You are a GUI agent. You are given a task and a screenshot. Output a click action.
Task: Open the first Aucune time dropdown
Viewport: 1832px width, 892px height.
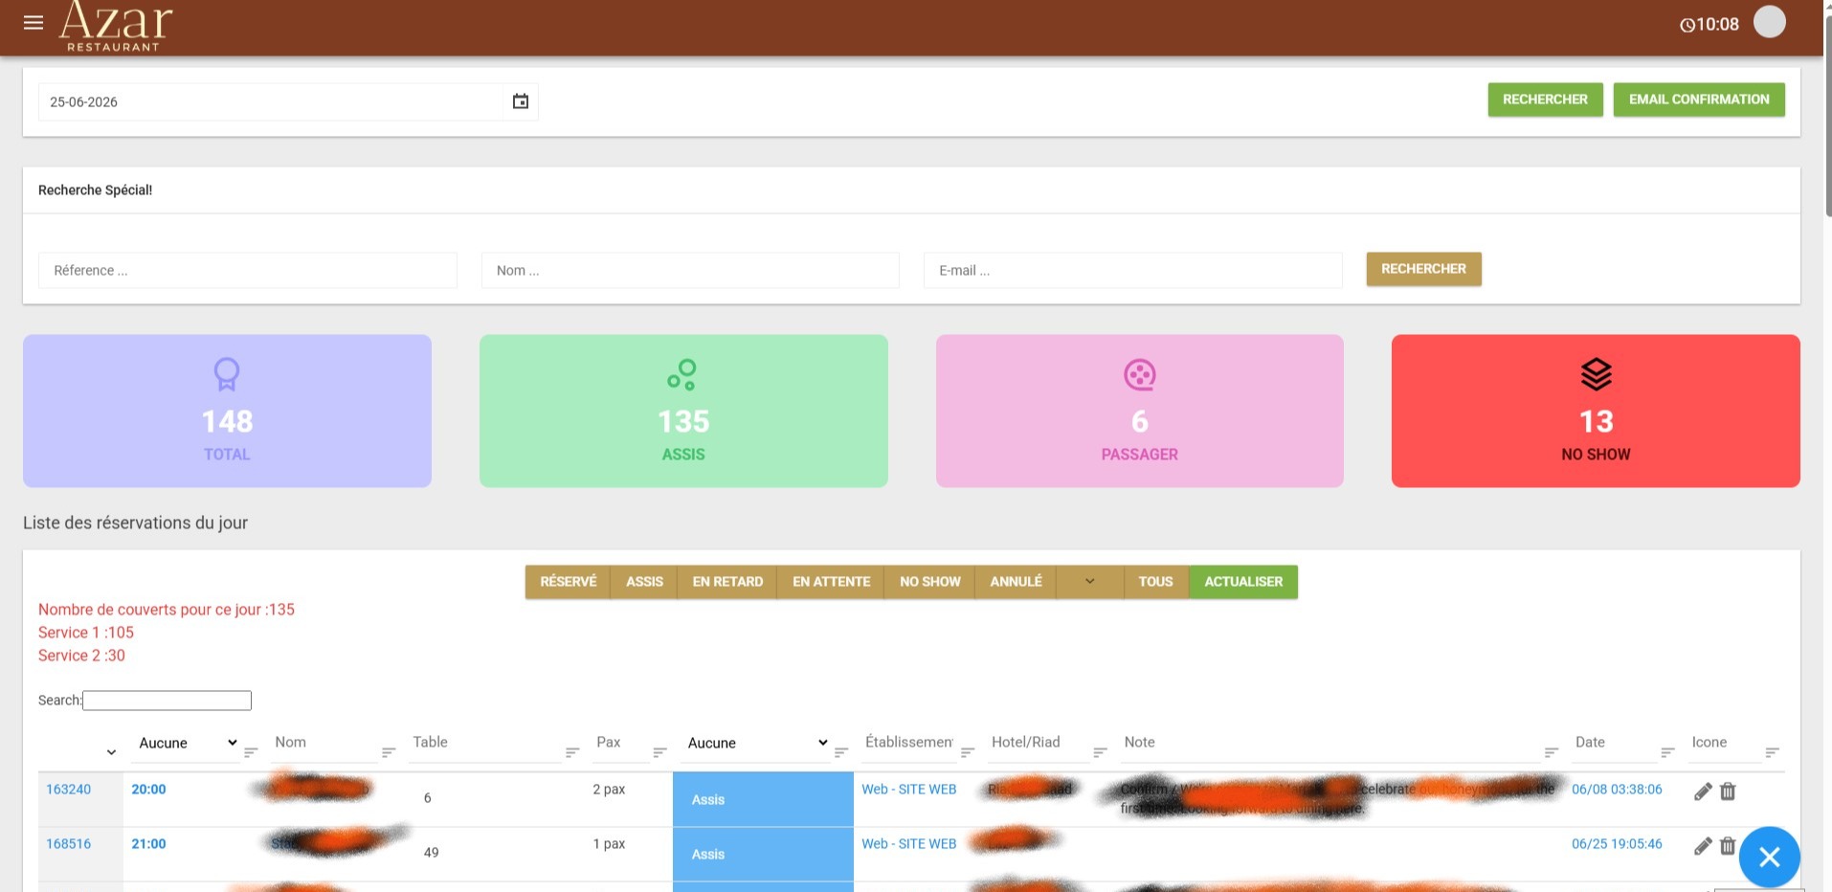[x=187, y=743]
